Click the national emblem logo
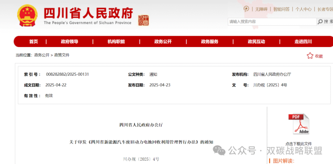Image resolution: width=333 pixels, height=164 pixels. point(28,15)
